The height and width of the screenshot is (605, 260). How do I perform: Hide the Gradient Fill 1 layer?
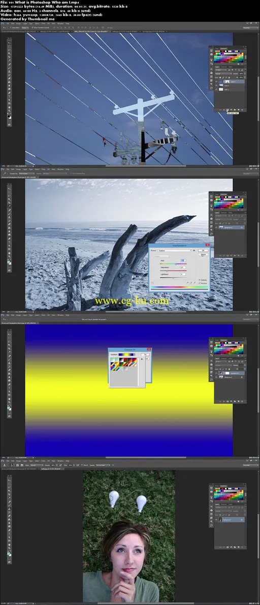coord(216,373)
